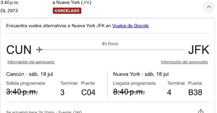Click the struck-through 3:40 p.m. departure time
Image resolution: width=217 pixels, height=113 pixels.
pyautogui.click(x=22, y=92)
